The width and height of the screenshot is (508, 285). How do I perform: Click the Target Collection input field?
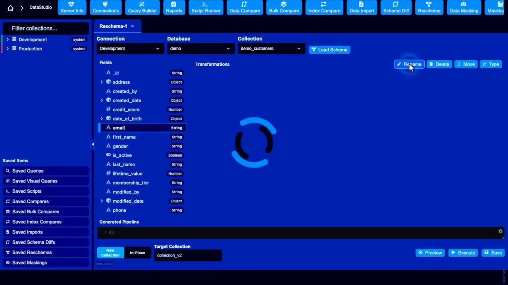[188, 255]
